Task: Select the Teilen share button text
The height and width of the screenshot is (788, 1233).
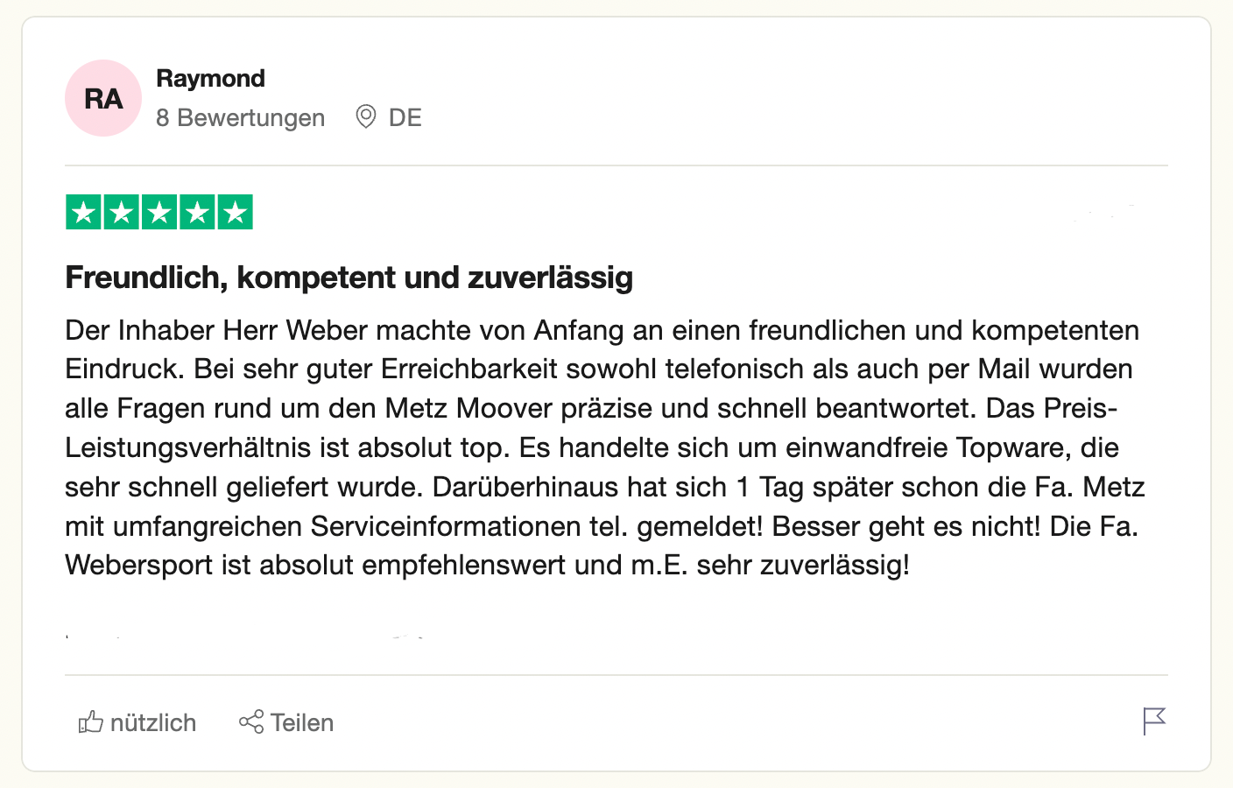Action: (302, 722)
